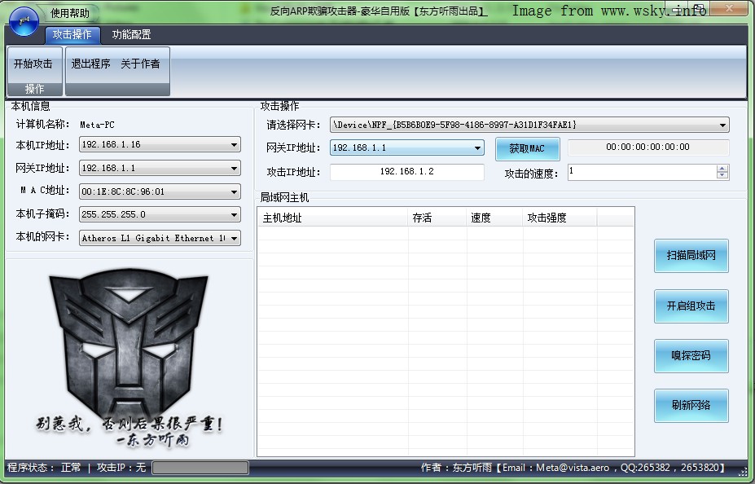
Task: Switch to the 攻击操作 tab
Action: click(x=72, y=34)
